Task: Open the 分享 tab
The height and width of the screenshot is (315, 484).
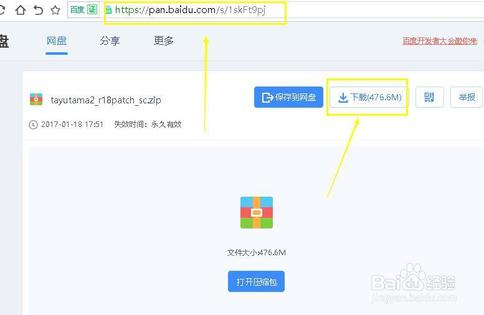Action: [110, 40]
